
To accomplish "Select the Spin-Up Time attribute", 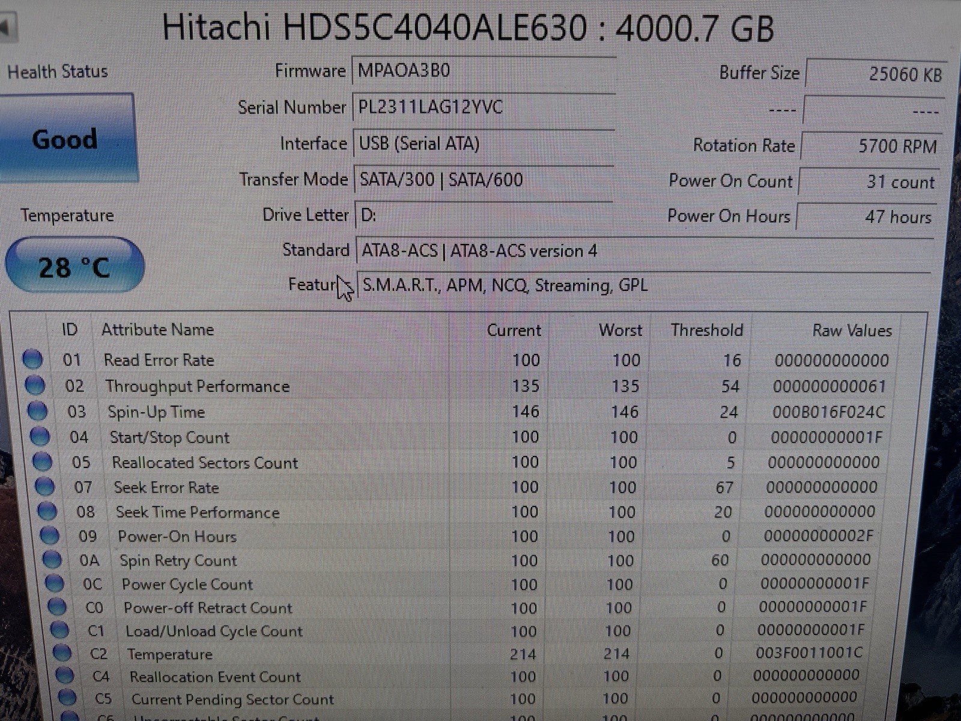I will click(156, 412).
